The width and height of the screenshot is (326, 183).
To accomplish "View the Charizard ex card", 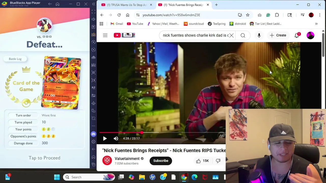I will tap(61, 83).
